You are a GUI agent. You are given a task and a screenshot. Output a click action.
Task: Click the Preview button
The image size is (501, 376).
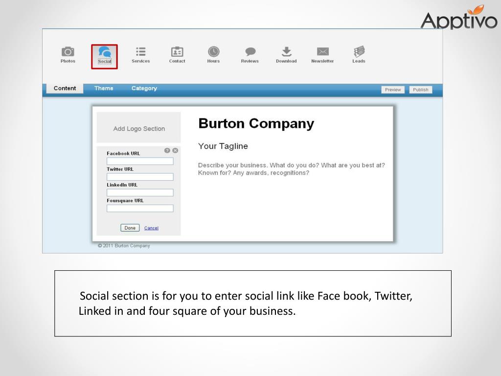pos(393,90)
